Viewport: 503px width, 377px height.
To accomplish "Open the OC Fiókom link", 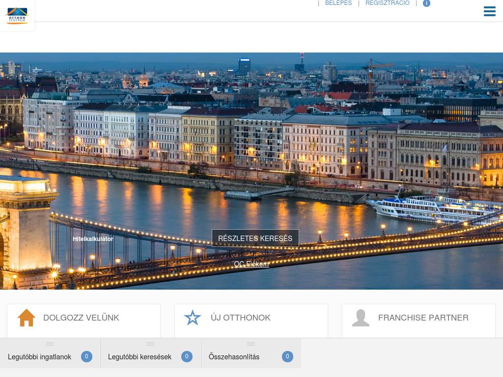I will (x=251, y=264).
